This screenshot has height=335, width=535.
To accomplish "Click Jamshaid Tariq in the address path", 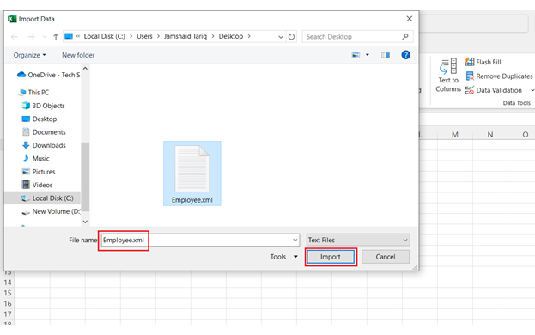I will [185, 36].
